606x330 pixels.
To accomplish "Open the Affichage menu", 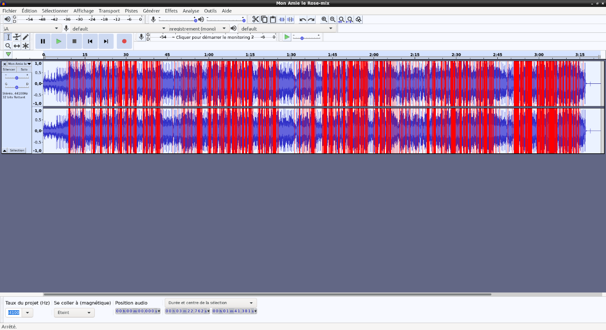I will click(84, 11).
